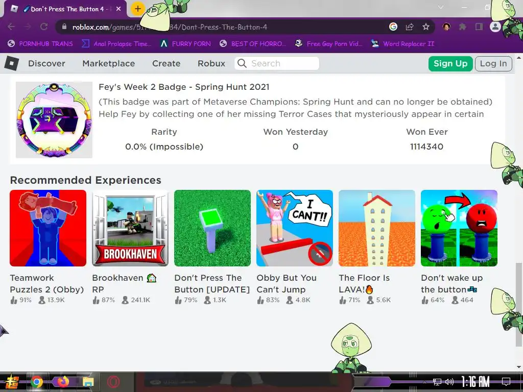Open the Create menu item
Image resolution: width=523 pixels, height=392 pixels.
click(166, 63)
